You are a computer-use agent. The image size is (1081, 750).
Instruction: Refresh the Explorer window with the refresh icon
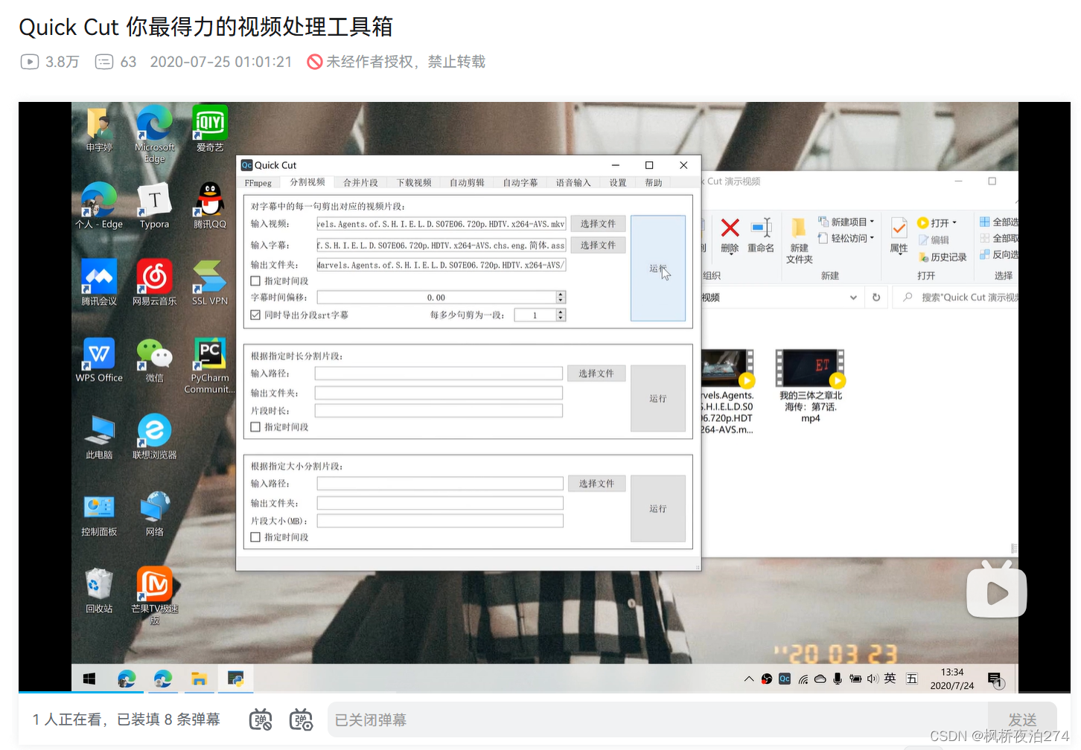pyautogui.click(x=876, y=297)
